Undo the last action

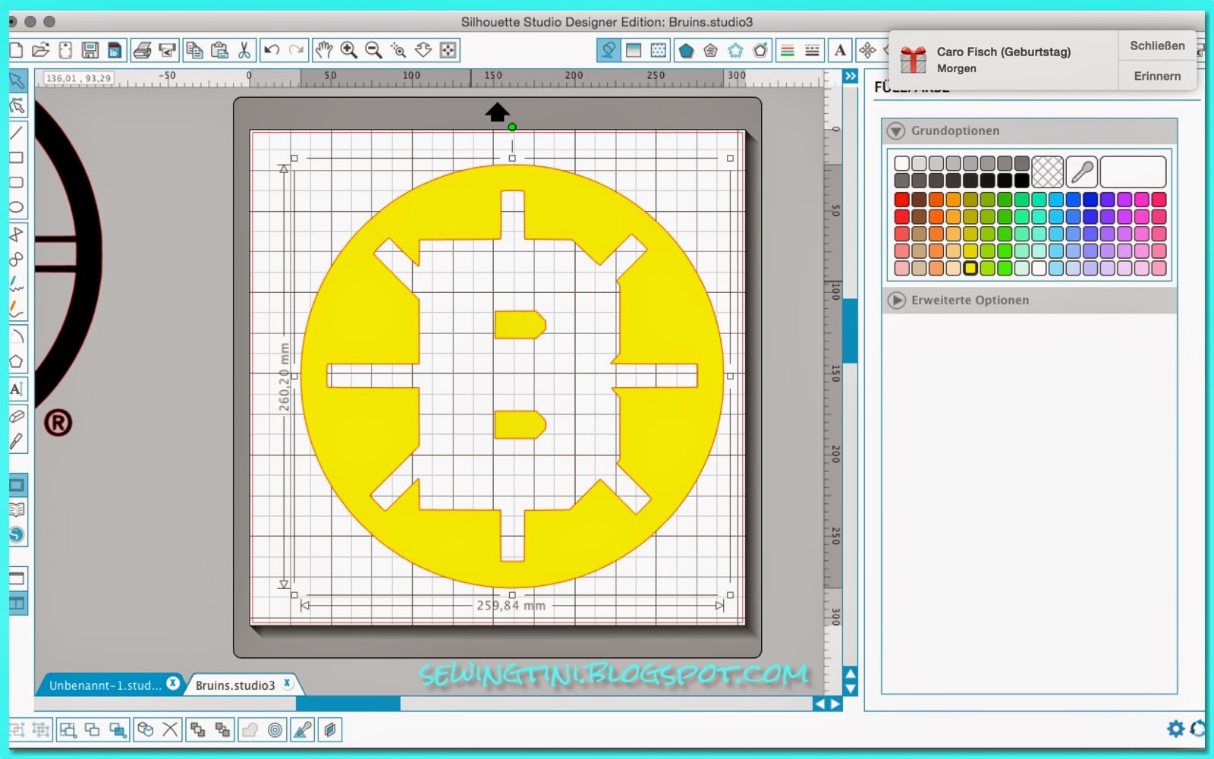(x=272, y=50)
